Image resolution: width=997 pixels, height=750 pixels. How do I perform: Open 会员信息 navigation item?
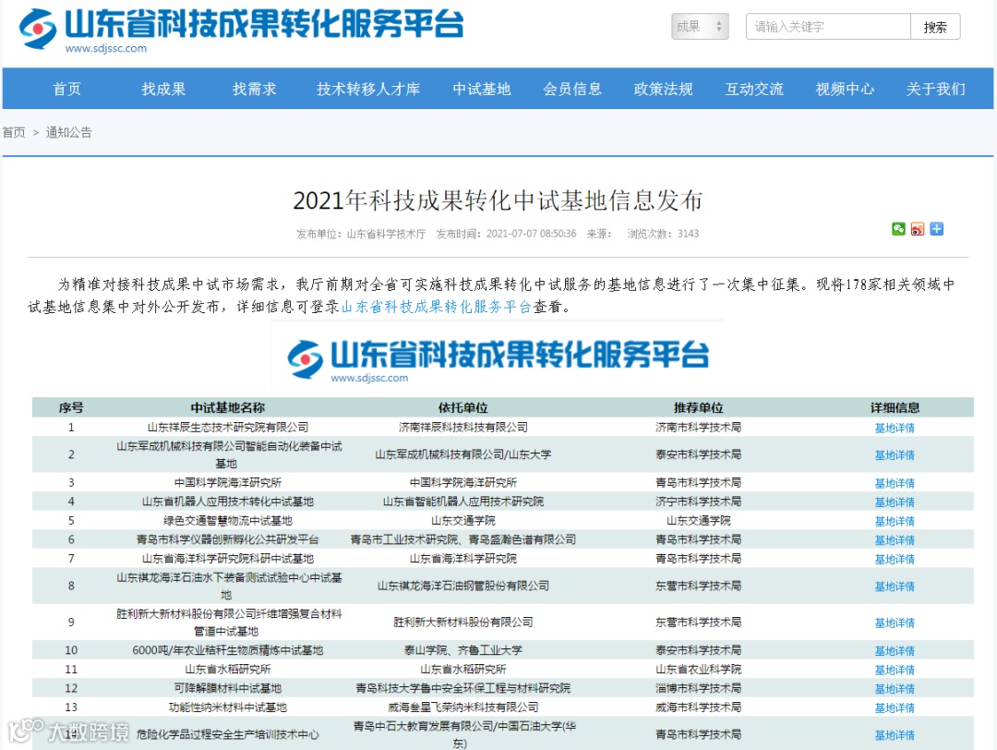point(572,89)
